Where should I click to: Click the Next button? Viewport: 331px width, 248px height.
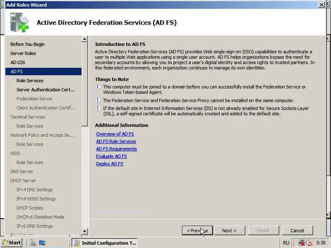pos(230,231)
